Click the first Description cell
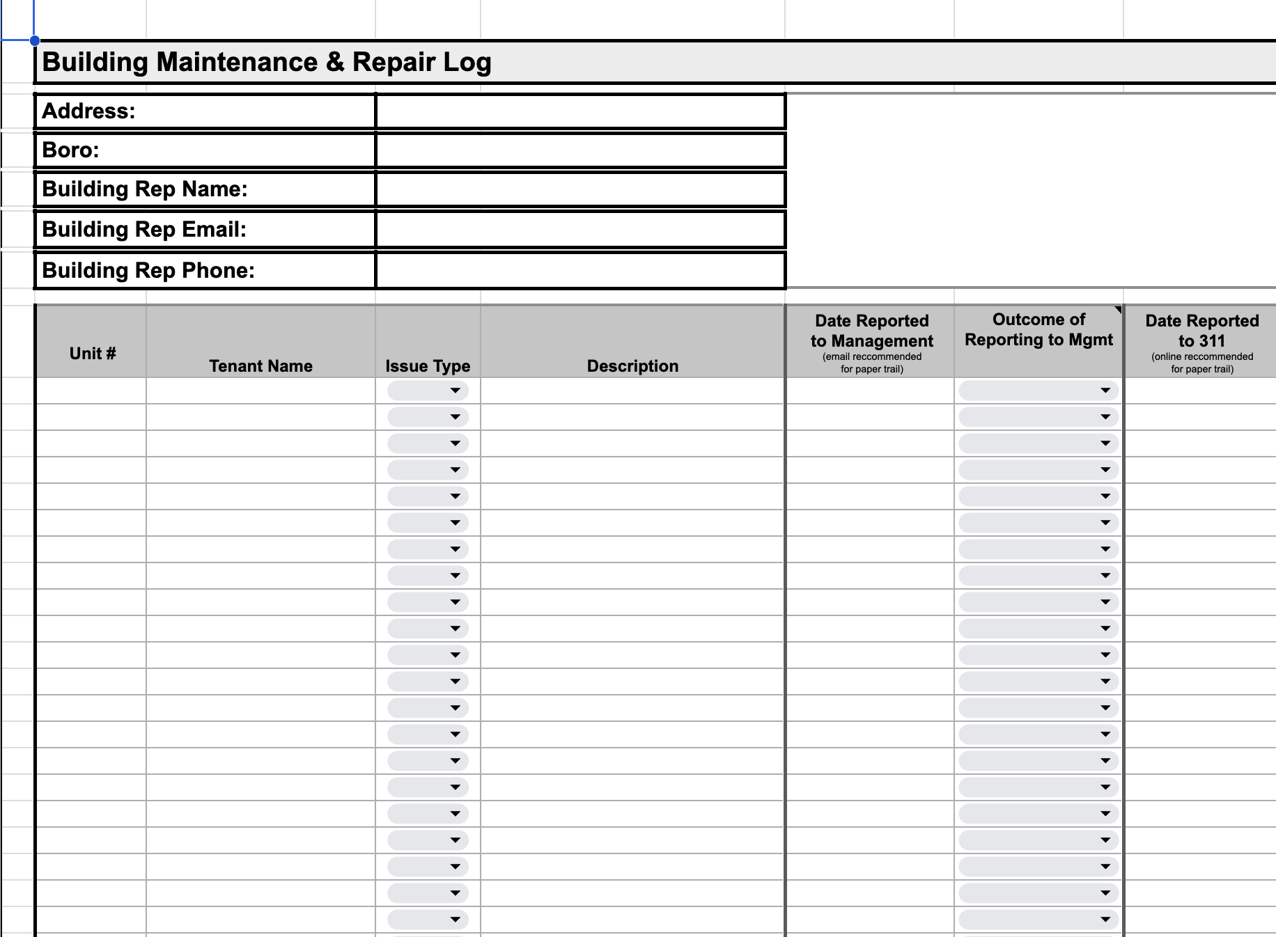This screenshot has width=1276, height=937. [631, 391]
